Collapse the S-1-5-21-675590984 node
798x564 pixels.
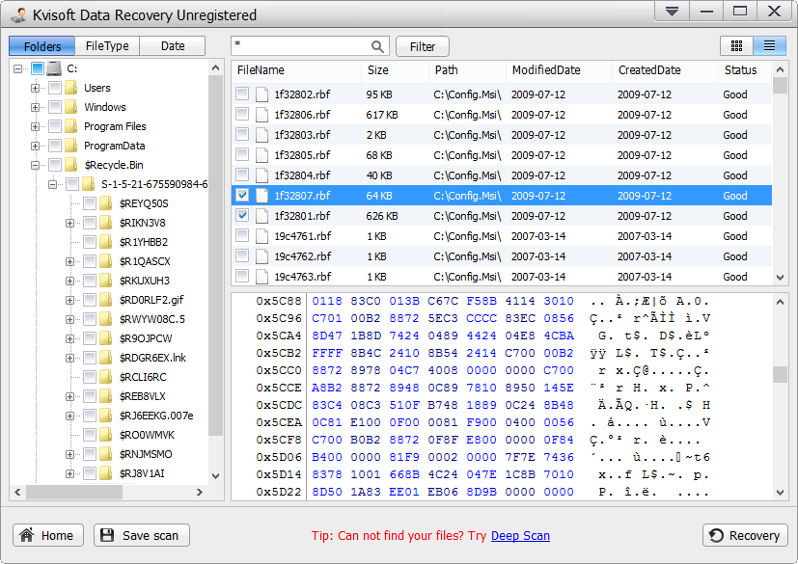tap(52, 184)
